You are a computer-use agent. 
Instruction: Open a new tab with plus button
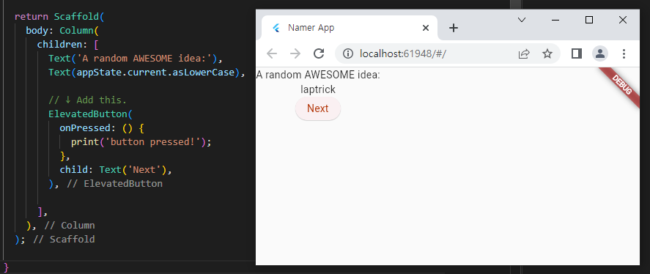[x=454, y=28]
